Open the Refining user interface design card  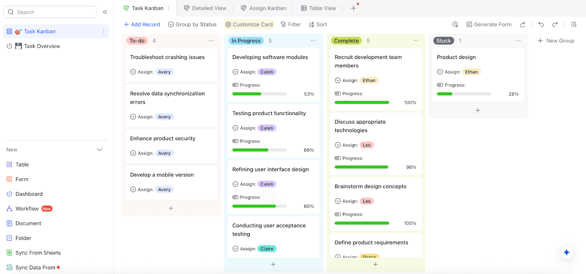pyautogui.click(x=274, y=187)
